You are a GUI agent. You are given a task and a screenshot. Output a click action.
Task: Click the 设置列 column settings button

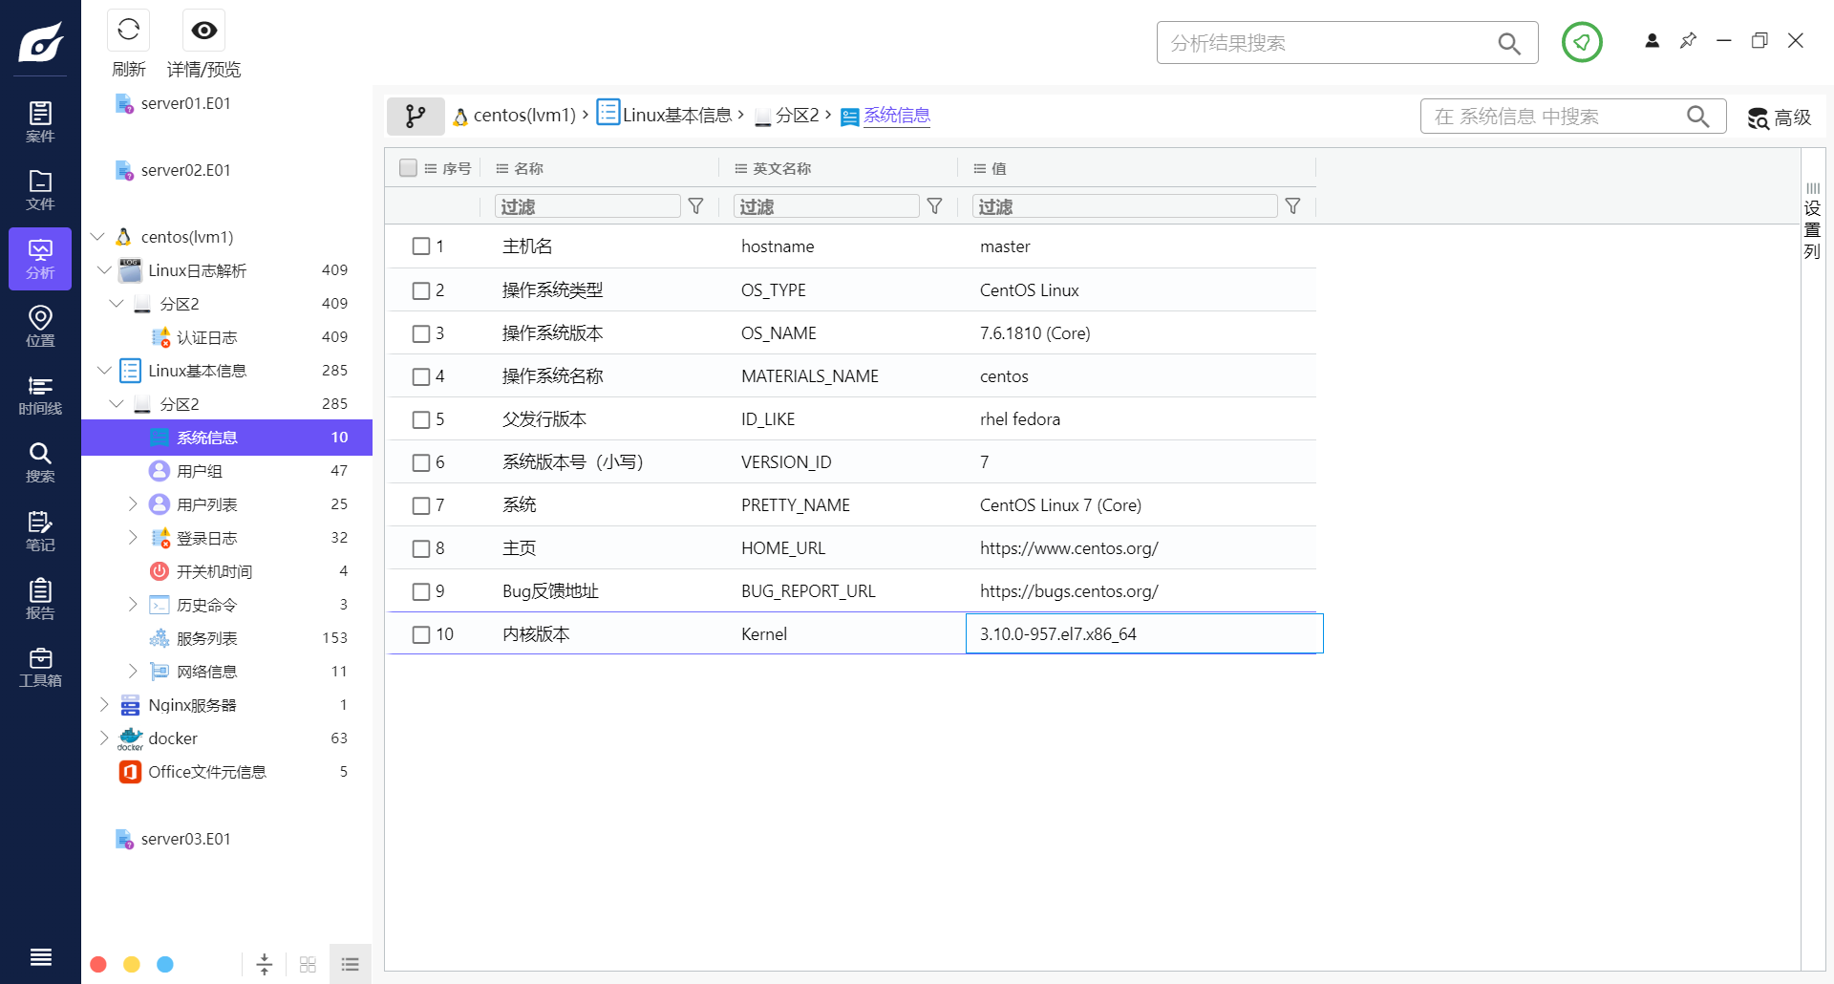pos(1812,221)
